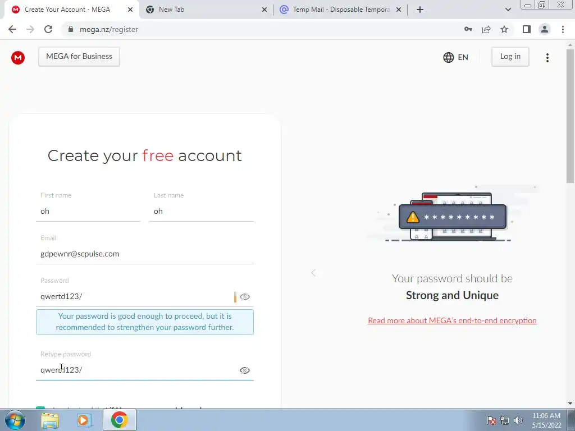The width and height of the screenshot is (575, 431).
Task: Go to the previous slide arrow
Action: [x=313, y=273]
